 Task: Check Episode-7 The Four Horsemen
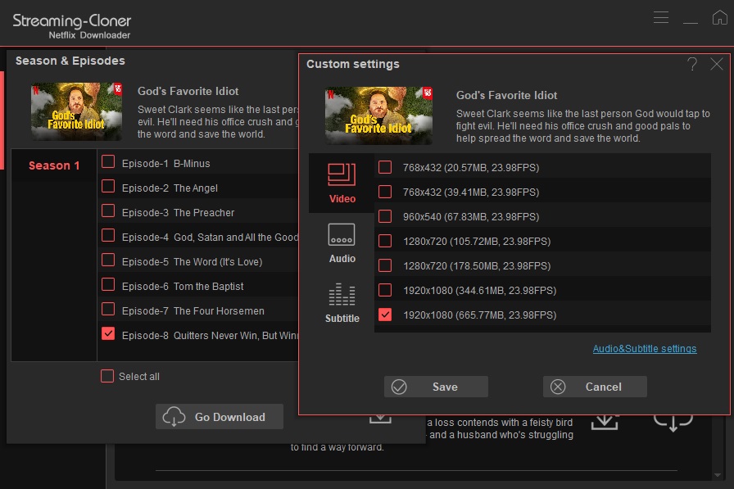pyautogui.click(x=108, y=310)
